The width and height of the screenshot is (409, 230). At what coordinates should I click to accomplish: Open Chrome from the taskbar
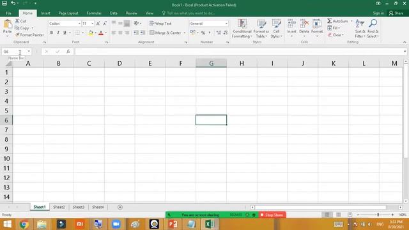click(x=24, y=224)
